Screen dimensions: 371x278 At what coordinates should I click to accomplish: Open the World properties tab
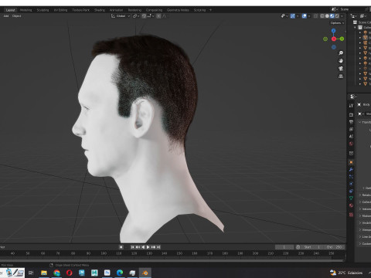pyautogui.click(x=351, y=144)
